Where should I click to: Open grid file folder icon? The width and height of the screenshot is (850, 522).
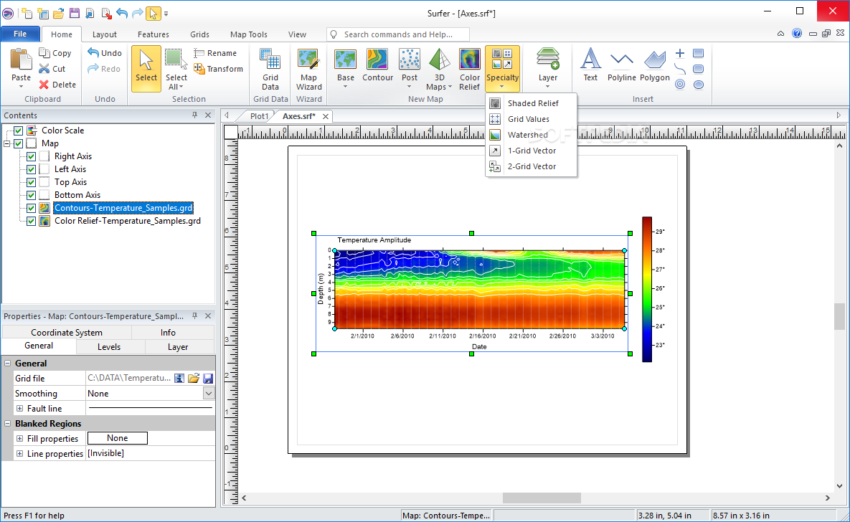click(194, 379)
